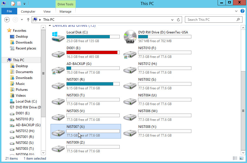Viewport: 247px width, 163px height.
Task: Click the blue Help question mark icon
Action: click(x=242, y=11)
